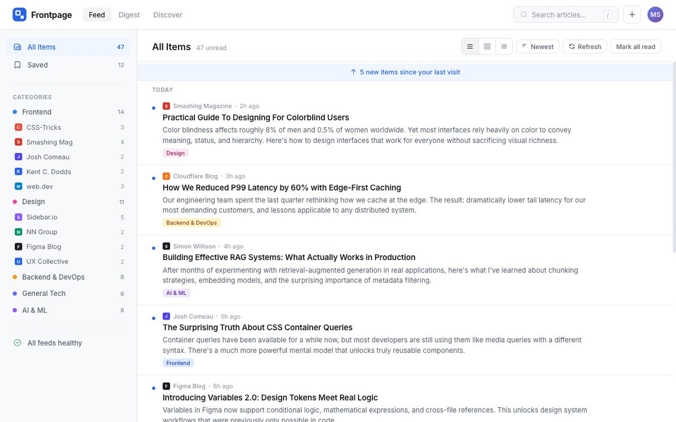This screenshot has width=676, height=422.
Task: Open the Newest sort dropdown
Action: 537,46
